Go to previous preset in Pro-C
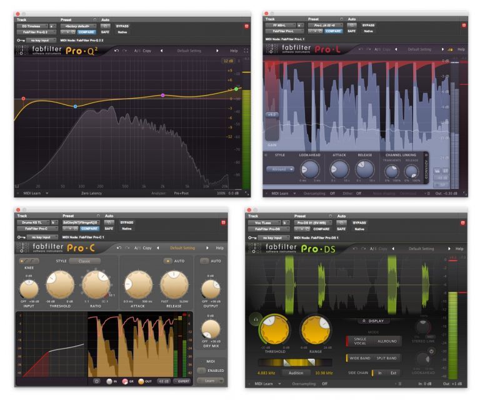The width and height of the screenshot is (480, 400). [x=158, y=248]
